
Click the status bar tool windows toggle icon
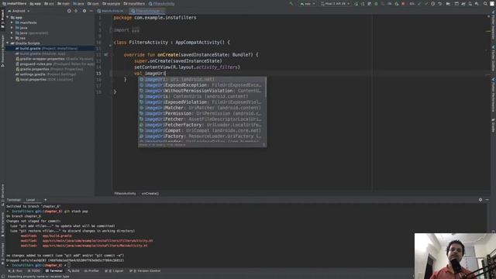pyautogui.click(x=2, y=276)
